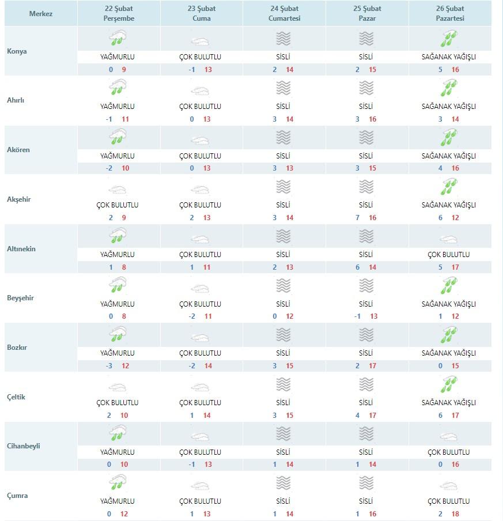This screenshot has width=503, height=521.
Task: Click the 26 Şubat Pazartesi column header
Action: pyautogui.click(x=450, y=13)
